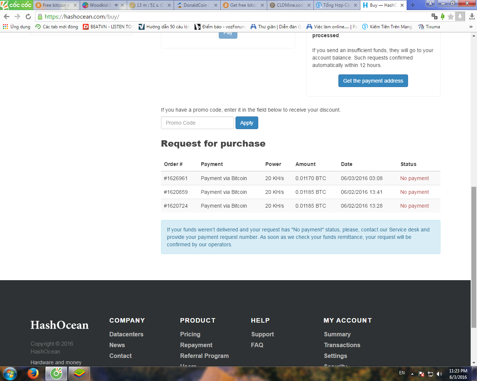Open the Pricing footer link

pos(190,334)
